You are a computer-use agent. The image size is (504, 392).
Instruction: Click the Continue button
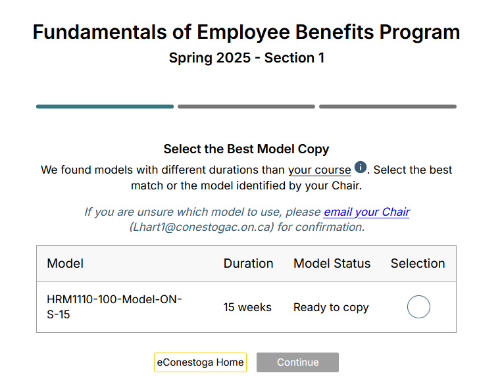click(297, 362)
